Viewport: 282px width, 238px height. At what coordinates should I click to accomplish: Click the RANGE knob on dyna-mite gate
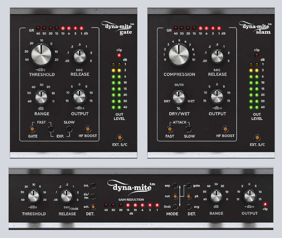click(41, 97)
